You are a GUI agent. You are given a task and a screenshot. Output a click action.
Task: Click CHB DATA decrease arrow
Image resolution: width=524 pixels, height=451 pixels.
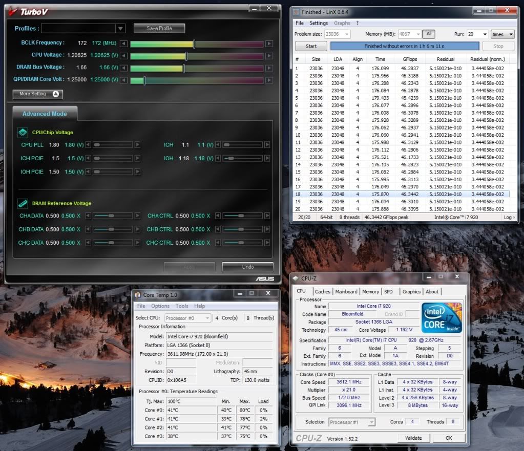click(x=88, y=229)
